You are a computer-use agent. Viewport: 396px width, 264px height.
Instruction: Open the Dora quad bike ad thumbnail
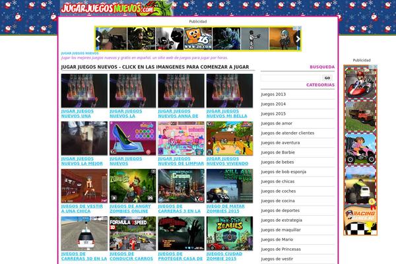pyautogui.click(x=360, y=149)
